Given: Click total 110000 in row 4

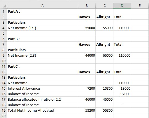Looking at the screenshot, I should tap(122, 28).
